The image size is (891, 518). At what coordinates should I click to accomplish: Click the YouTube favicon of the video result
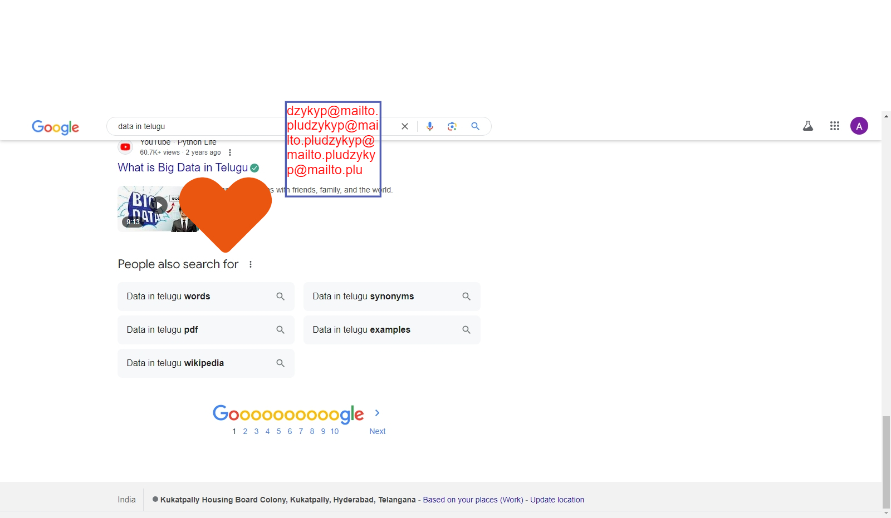(x=125, y=147)
